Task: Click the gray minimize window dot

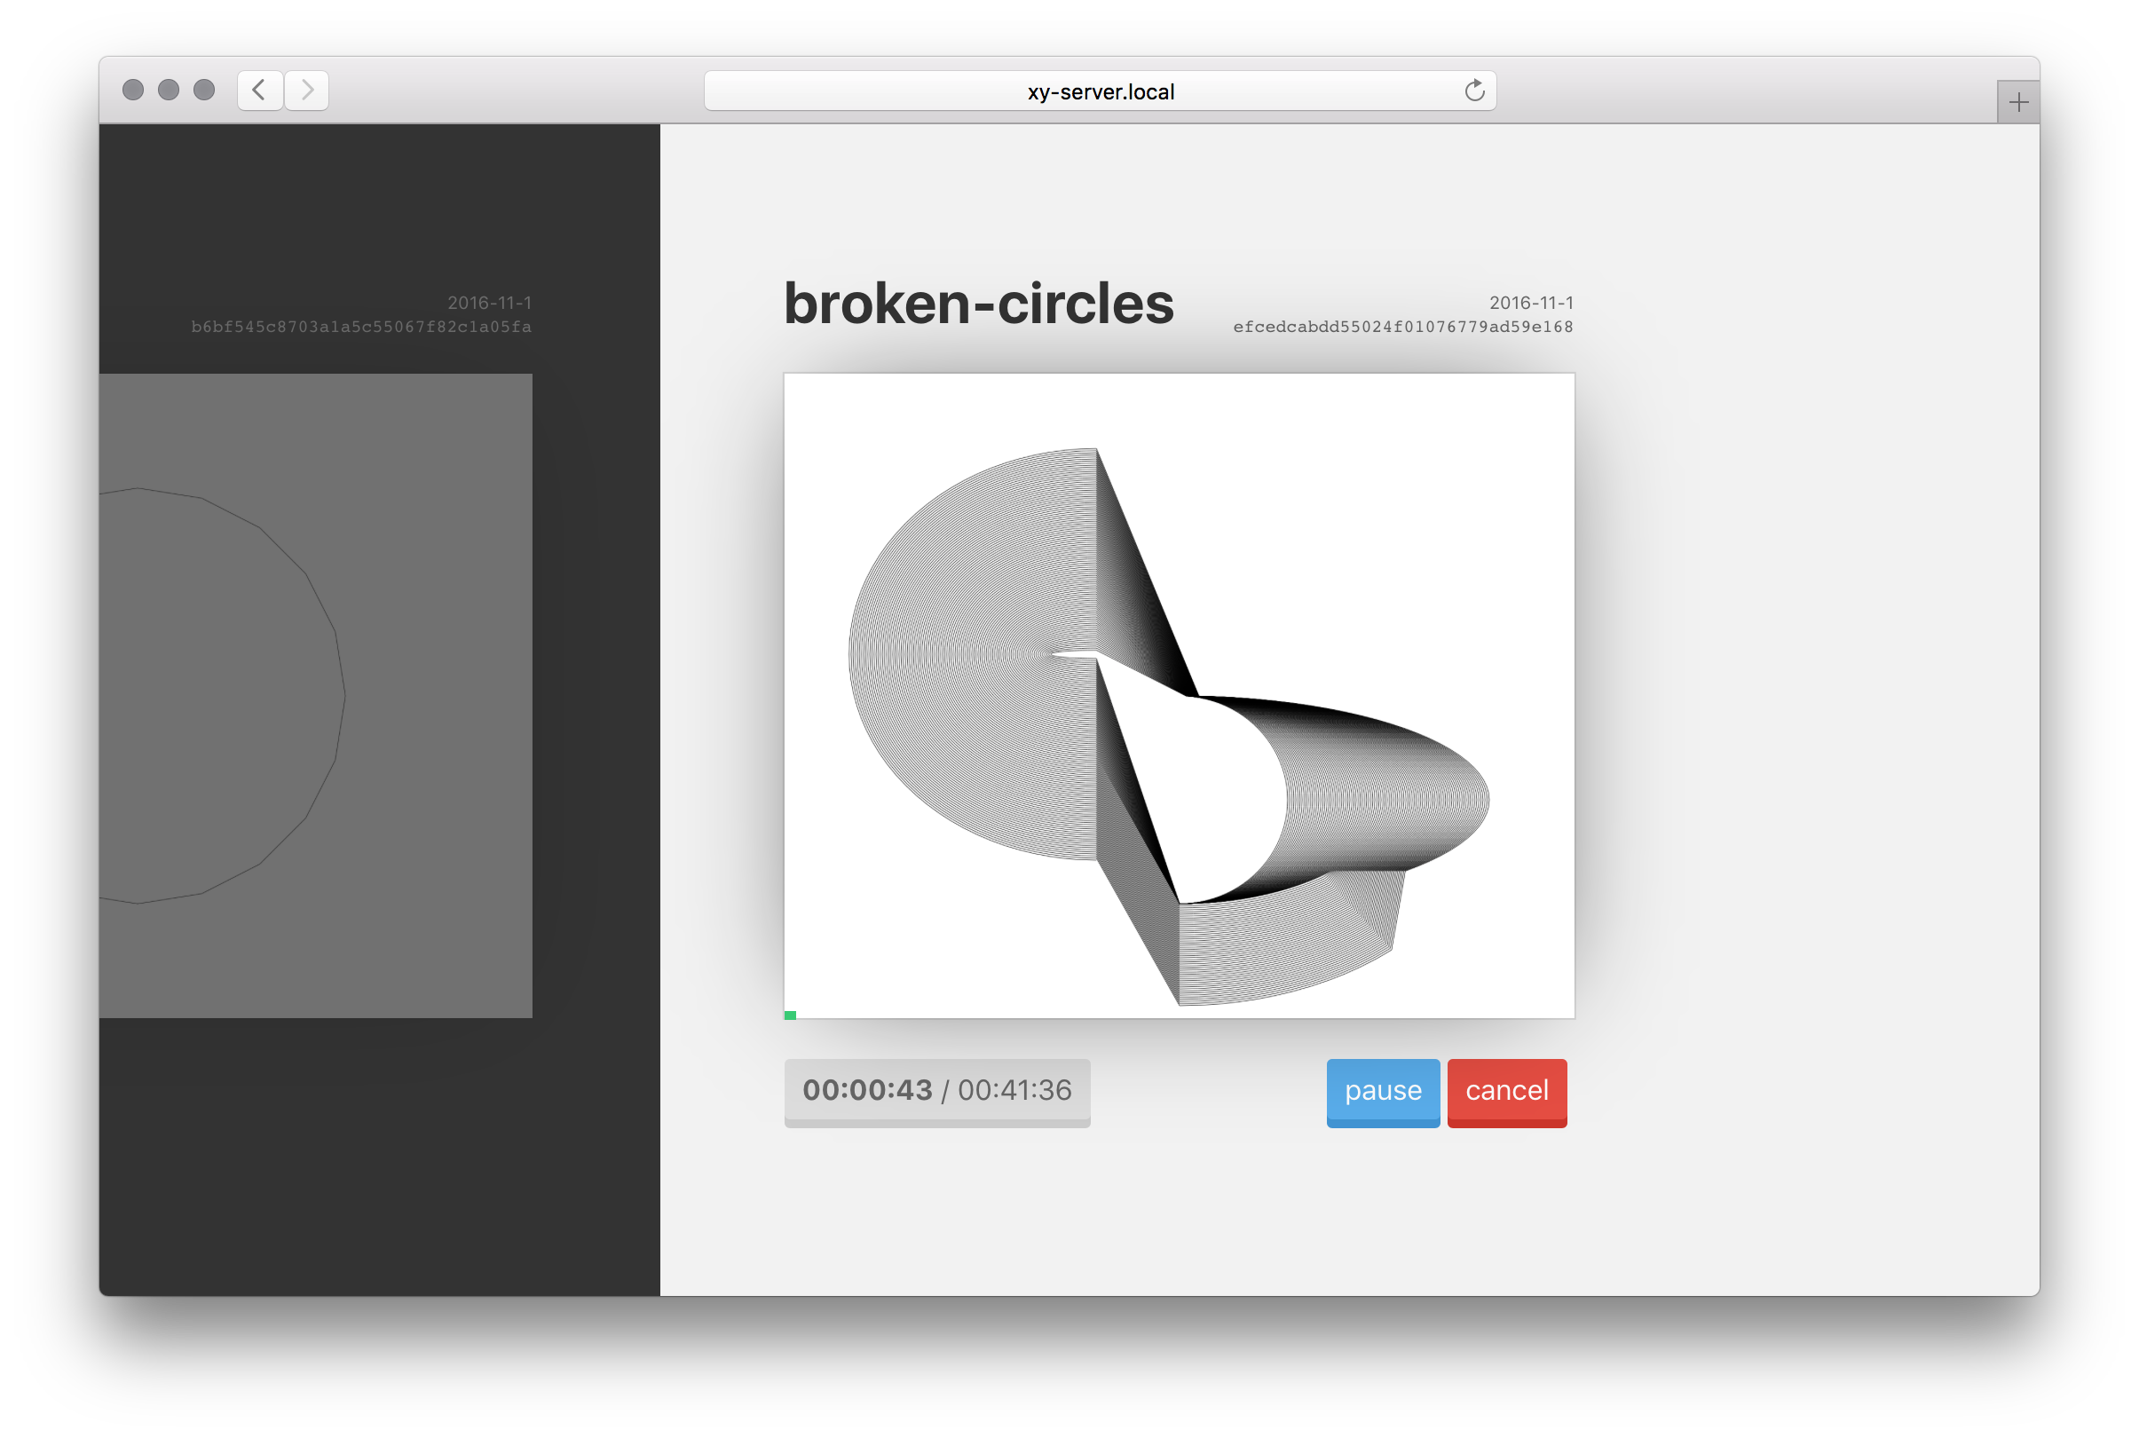Action: coord(169,90)
